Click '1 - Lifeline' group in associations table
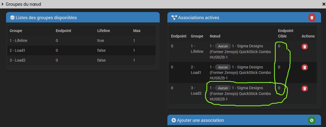The image size is (326, 127). click(197, 49)
